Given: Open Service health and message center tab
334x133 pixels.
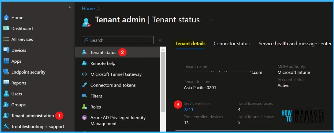Looking at the screenshot, I should tap(295, 44).
